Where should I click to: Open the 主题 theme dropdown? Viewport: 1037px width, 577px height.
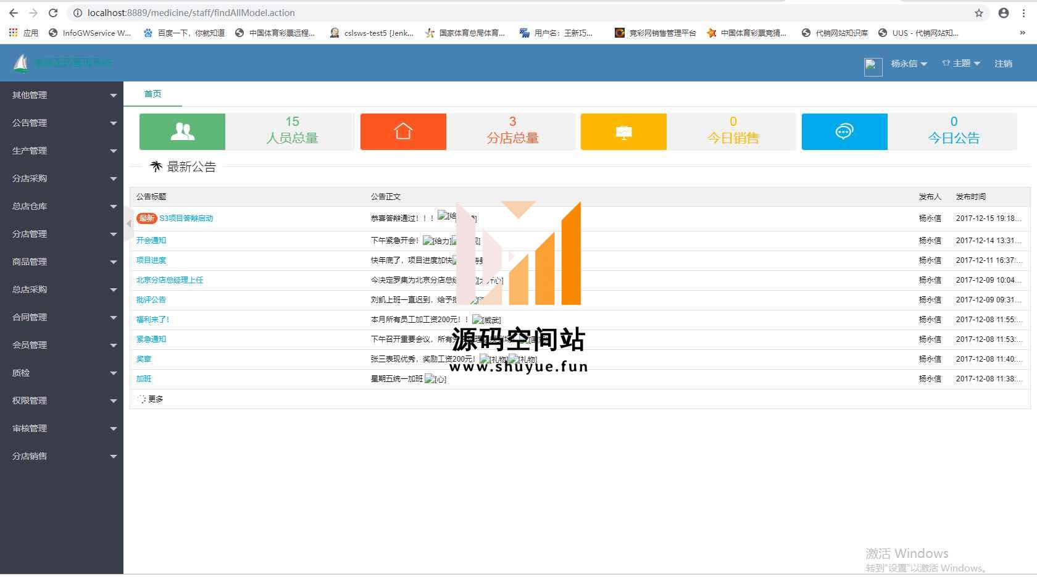[961, 63]
